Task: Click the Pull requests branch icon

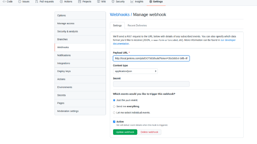Action: coord(37,2)
